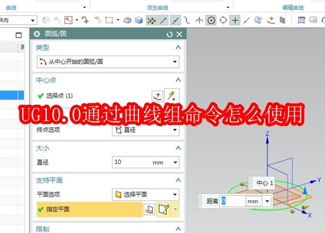Click the 曲线 ribbon group label

tap(11, 7)
